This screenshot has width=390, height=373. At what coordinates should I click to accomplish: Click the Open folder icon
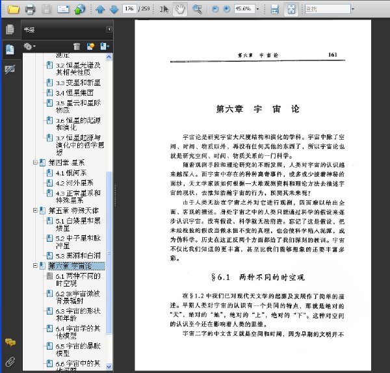tap(14, 9)
